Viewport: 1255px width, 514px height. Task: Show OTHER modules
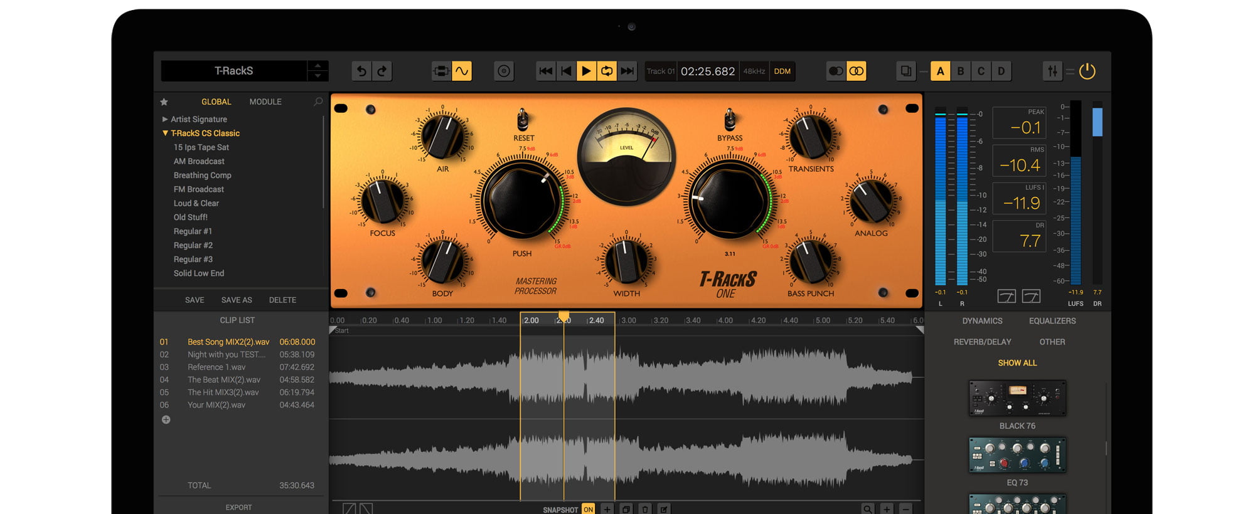(1052, 342)
